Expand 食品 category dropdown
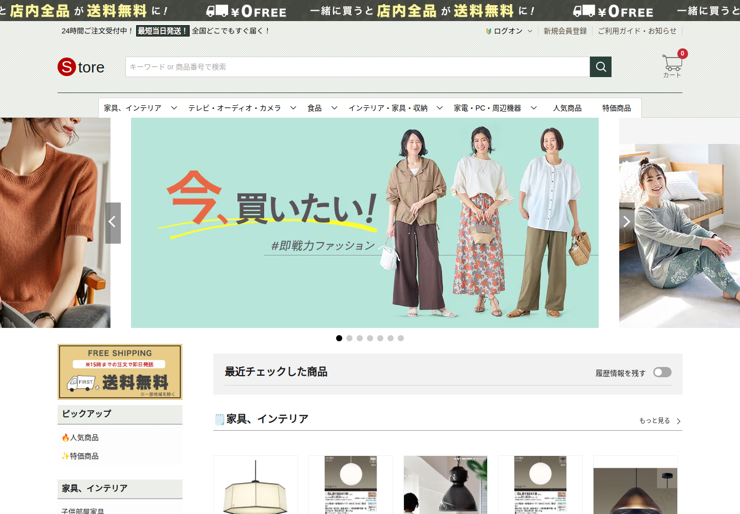Image resolution: width=740 pixels, height=514 pixels. pyautogui.click(x=334, y=108)
